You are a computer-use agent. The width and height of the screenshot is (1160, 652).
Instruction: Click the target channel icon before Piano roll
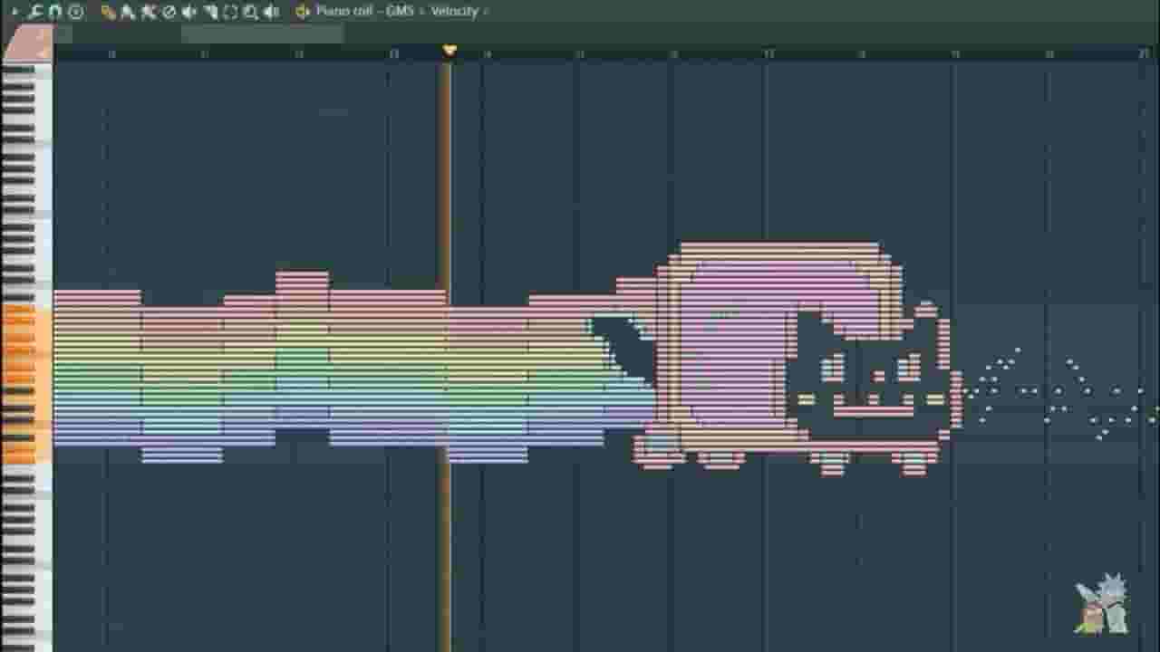click(303, 12)
